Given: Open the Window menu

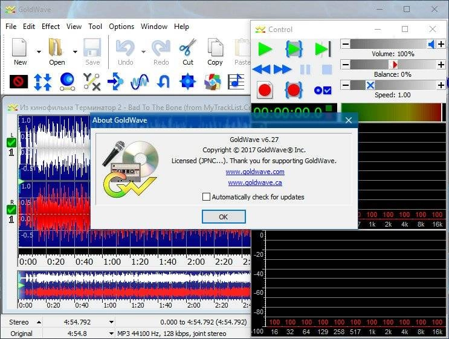Looking at the screenshot, I should pos(154,27).
